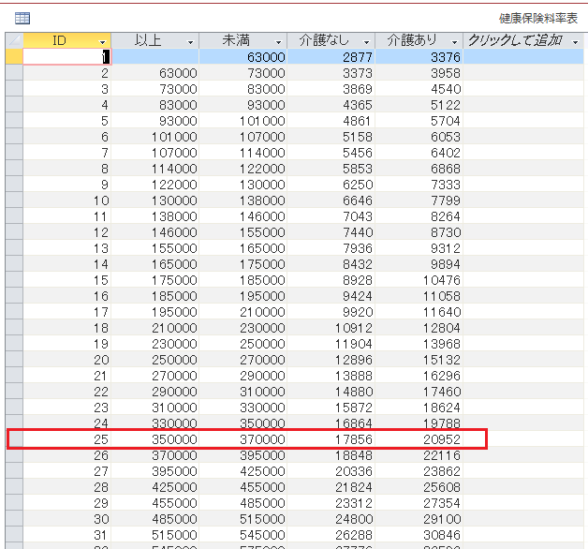Select the empty 以上 cell in row 1
588x549 pixels.
[155, 56]
